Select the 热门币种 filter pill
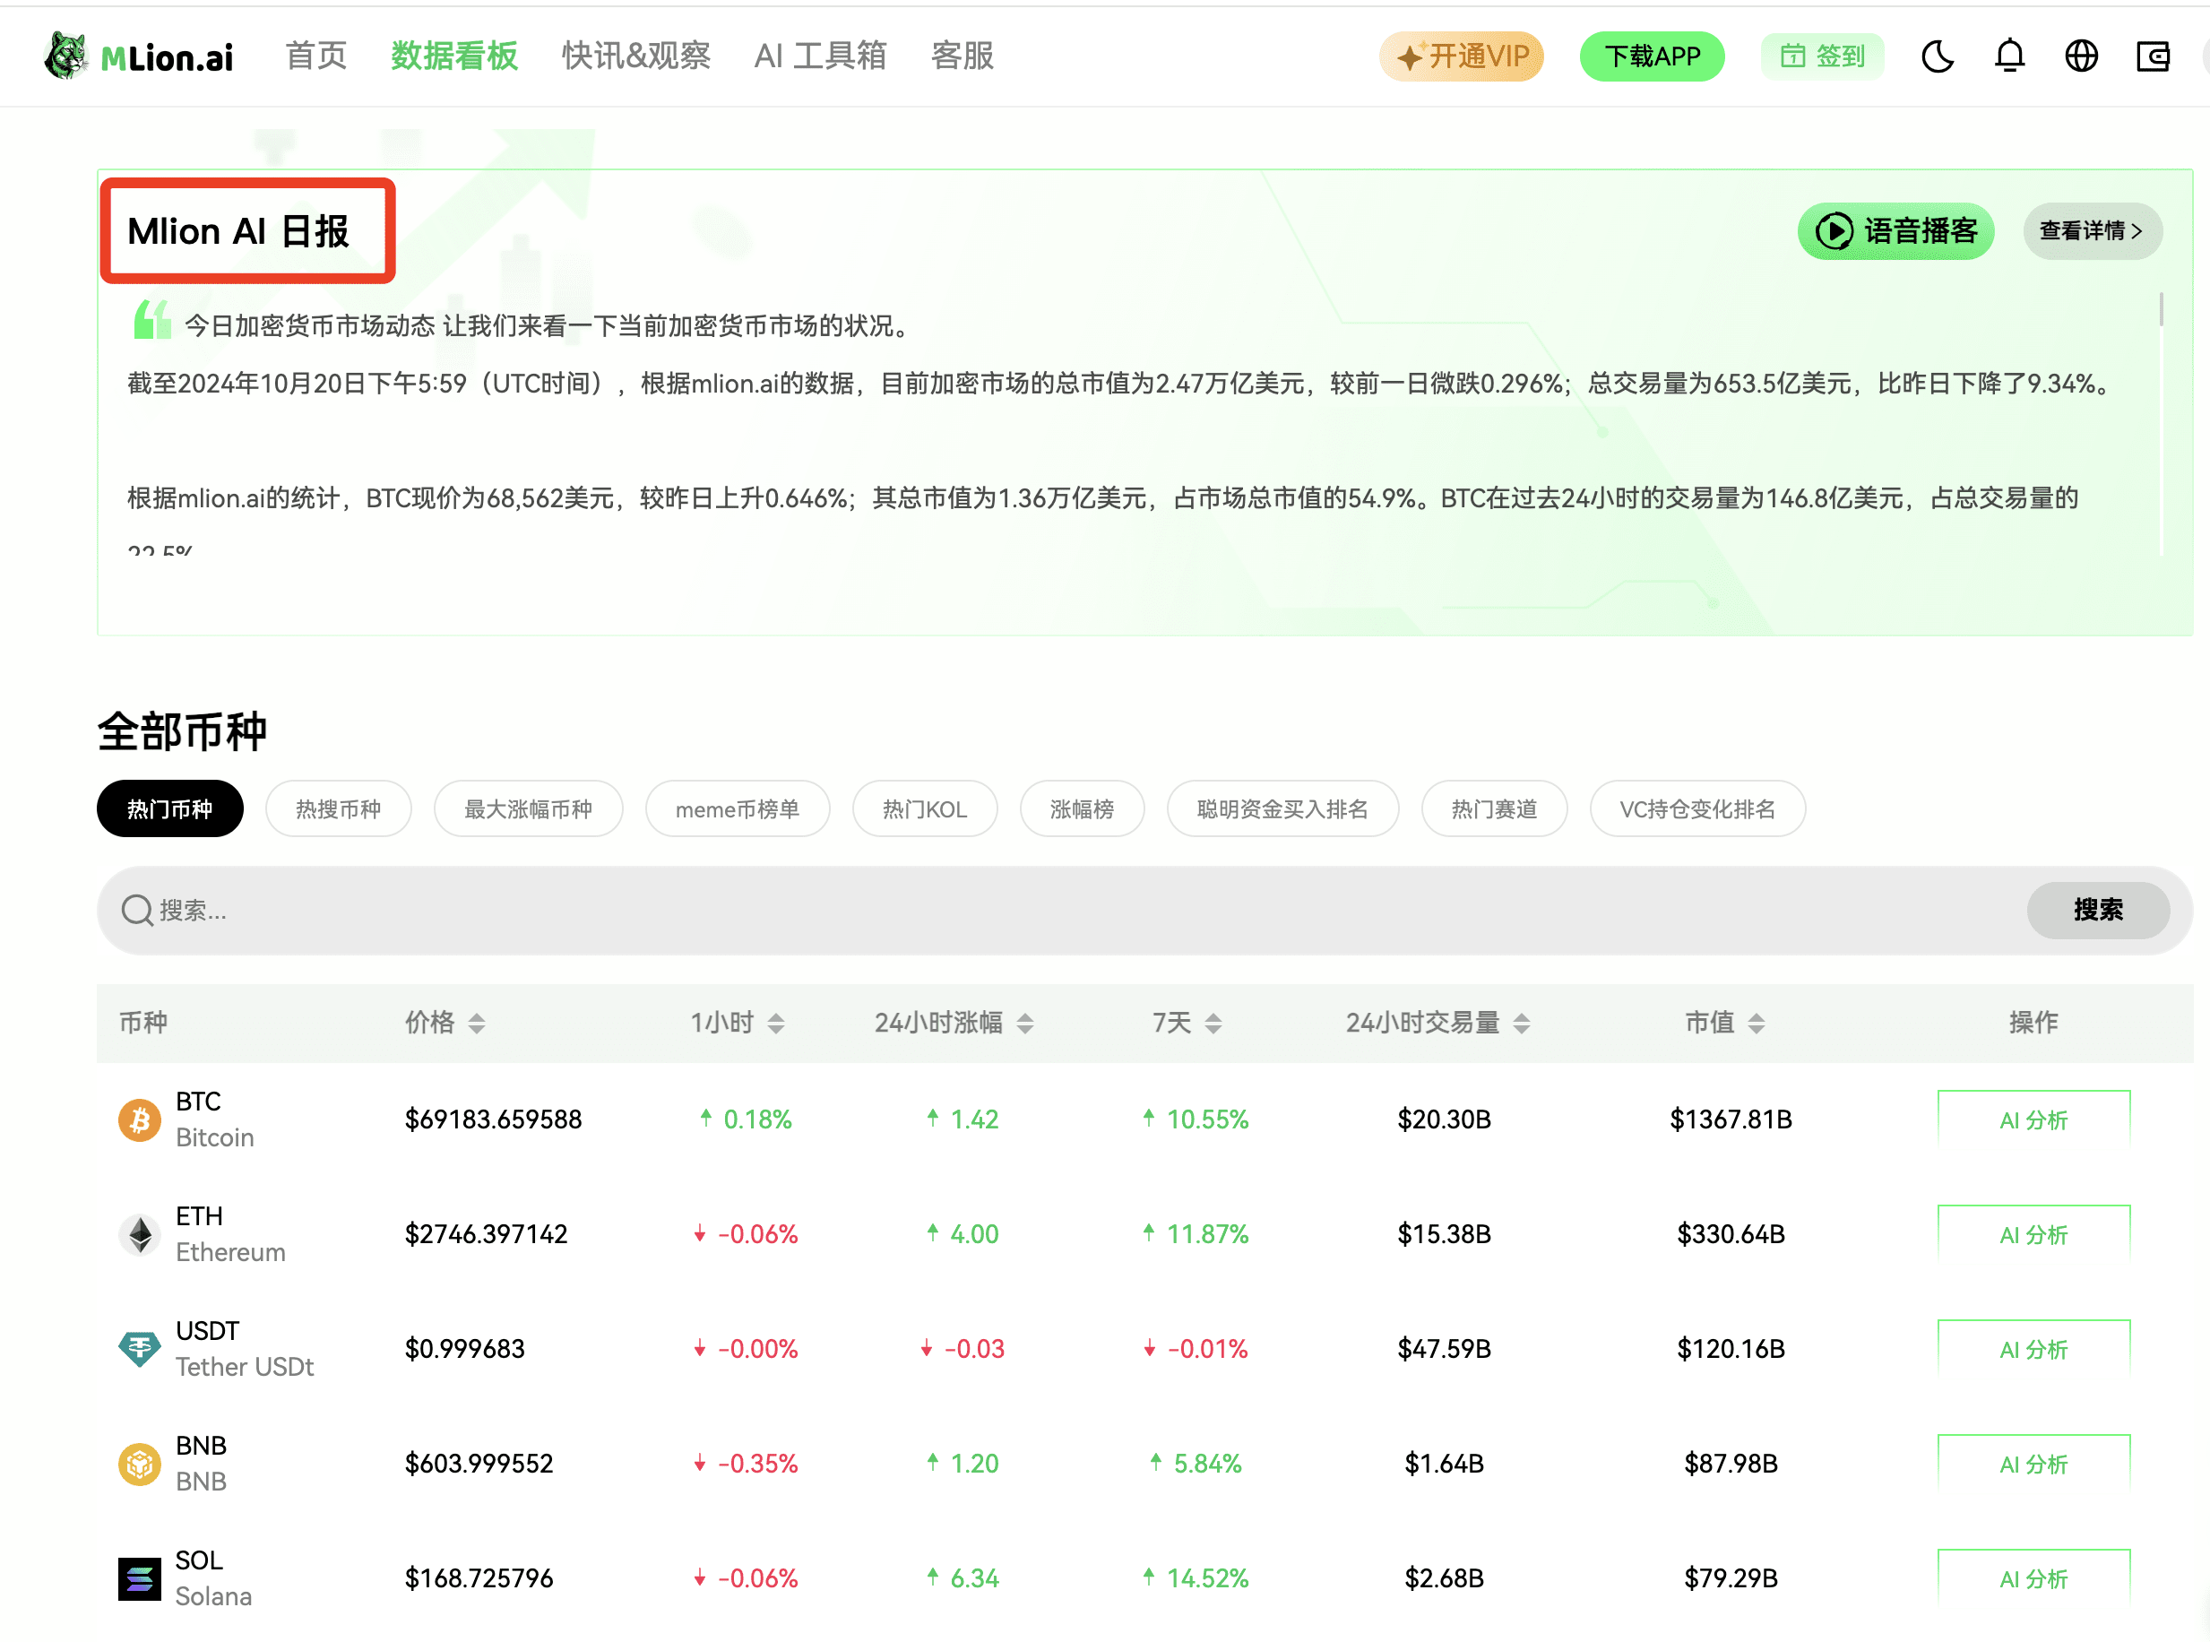2210x1642 pixels. click(168, 808)
